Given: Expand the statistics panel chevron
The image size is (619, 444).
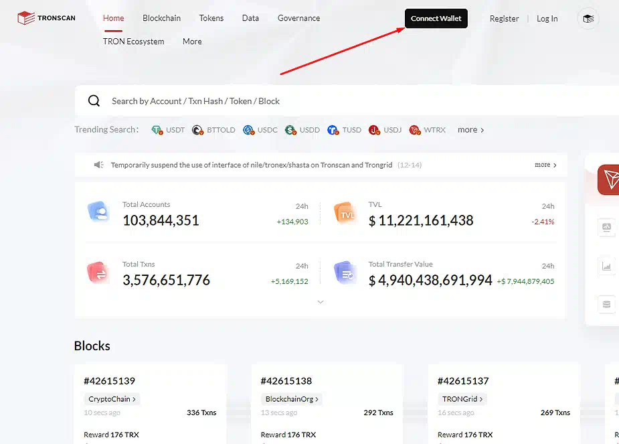Looking at the screenshot, I should coord(321,302).
